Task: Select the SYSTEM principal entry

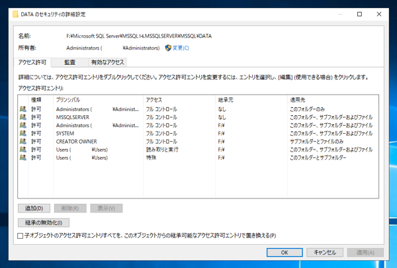Action: click(198, 134)
